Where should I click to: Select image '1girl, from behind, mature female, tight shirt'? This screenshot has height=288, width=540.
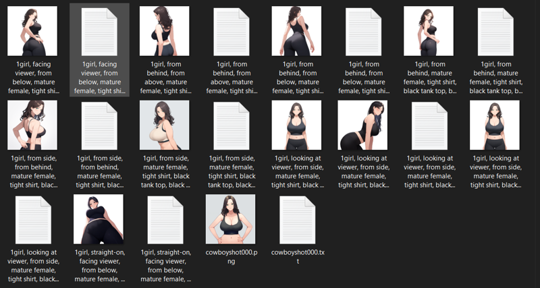tap(429, 31)
